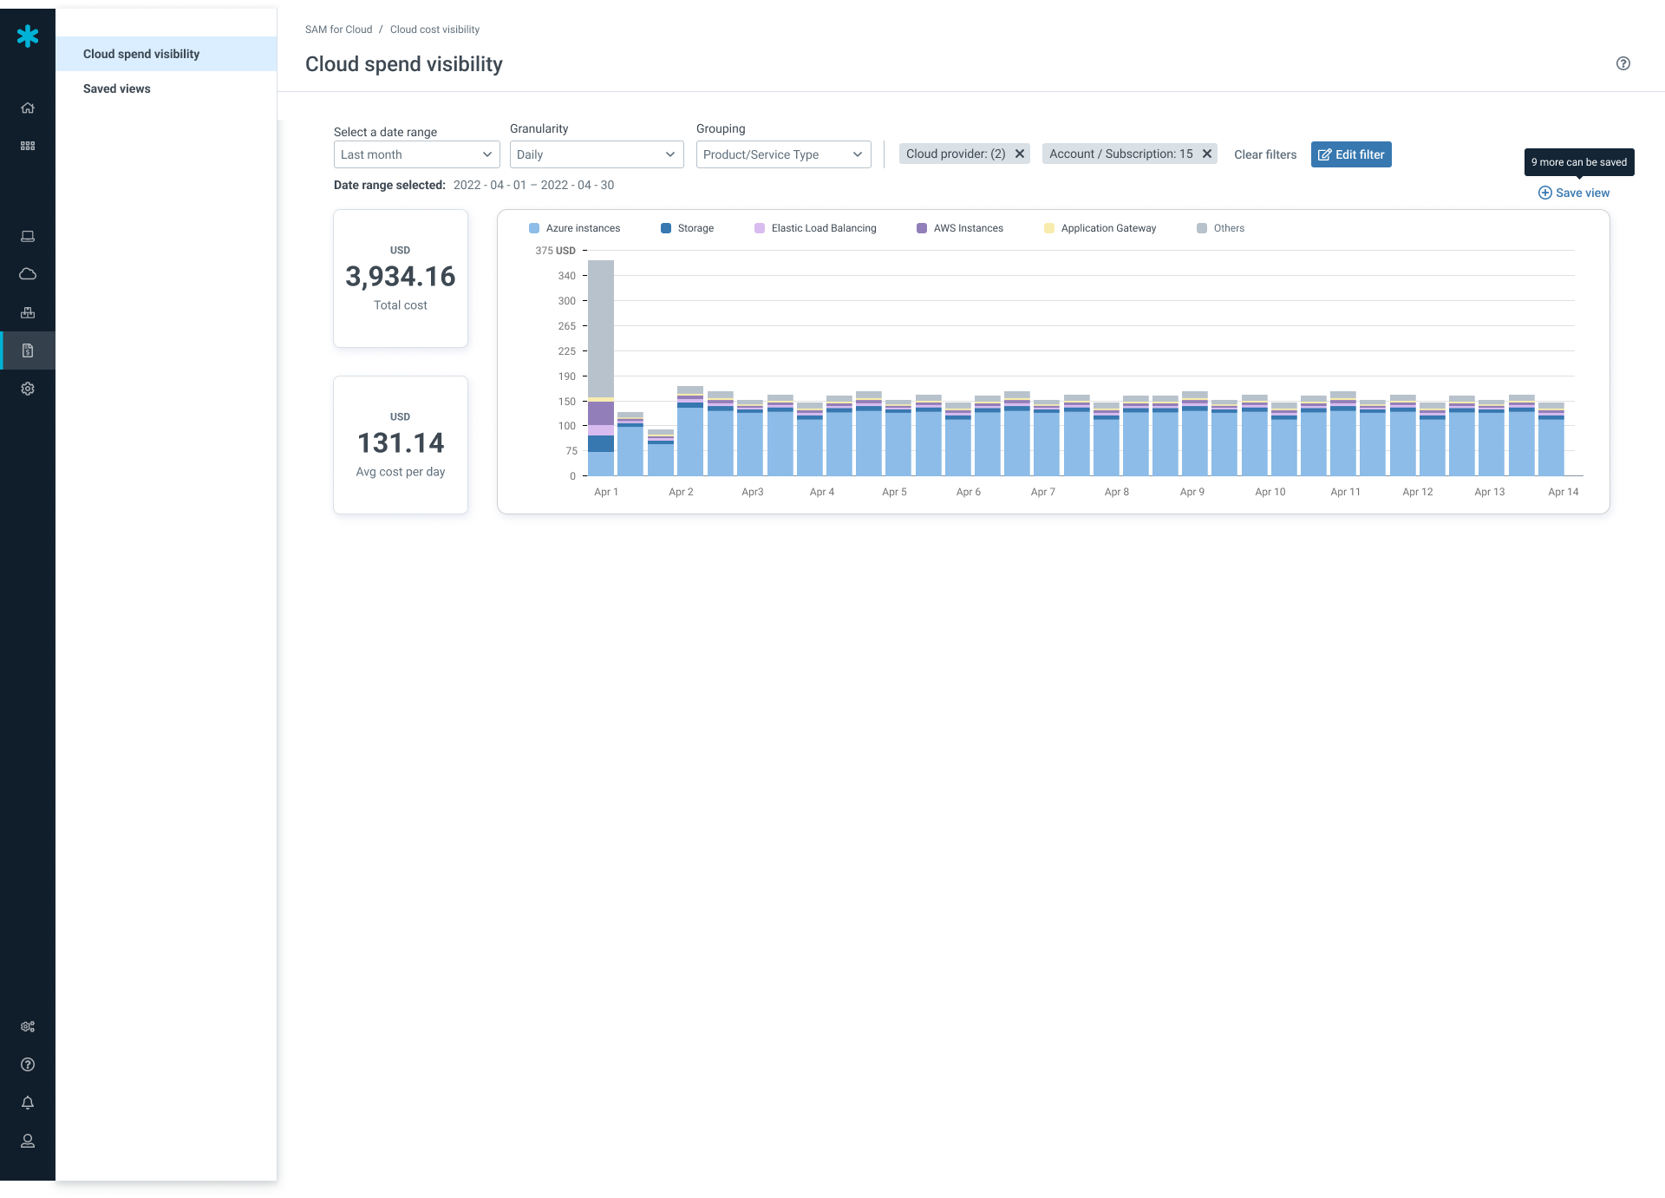Toggle Elastic Load Balancing legend swatch
1665x1198 pixels.
[760, 228]
